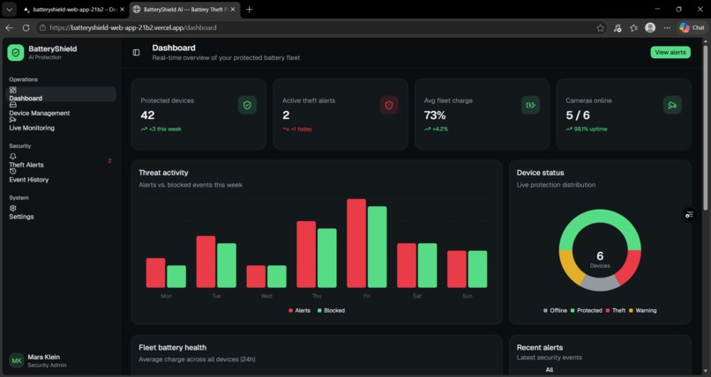Open the tab list dropdown arrow
Image resolution: width=711 pixels, height=377 pixels.
(x=9, y=10)
